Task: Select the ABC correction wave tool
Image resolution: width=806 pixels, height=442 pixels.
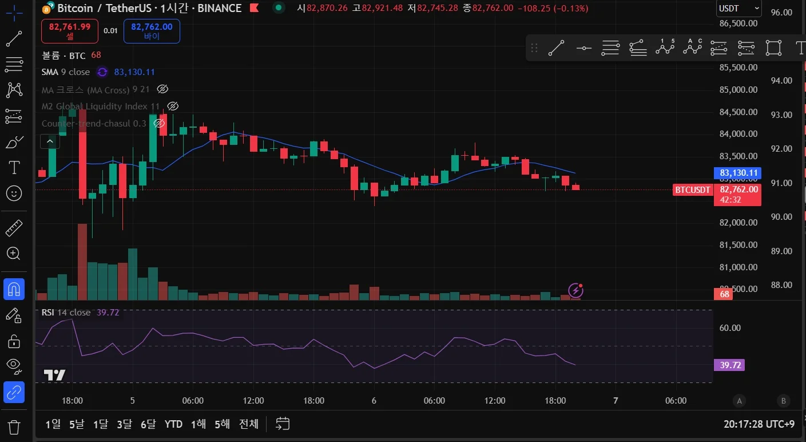Action: (692, 48)
